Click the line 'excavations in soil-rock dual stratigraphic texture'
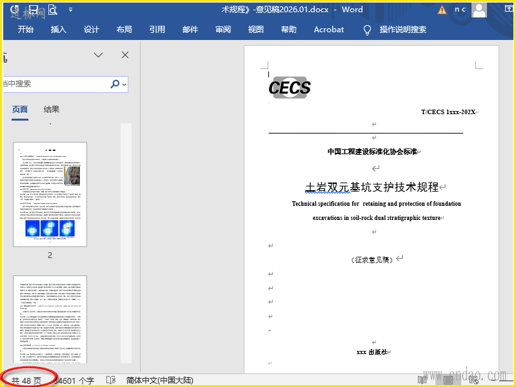516x387 pixels. [x=377, y=218]
